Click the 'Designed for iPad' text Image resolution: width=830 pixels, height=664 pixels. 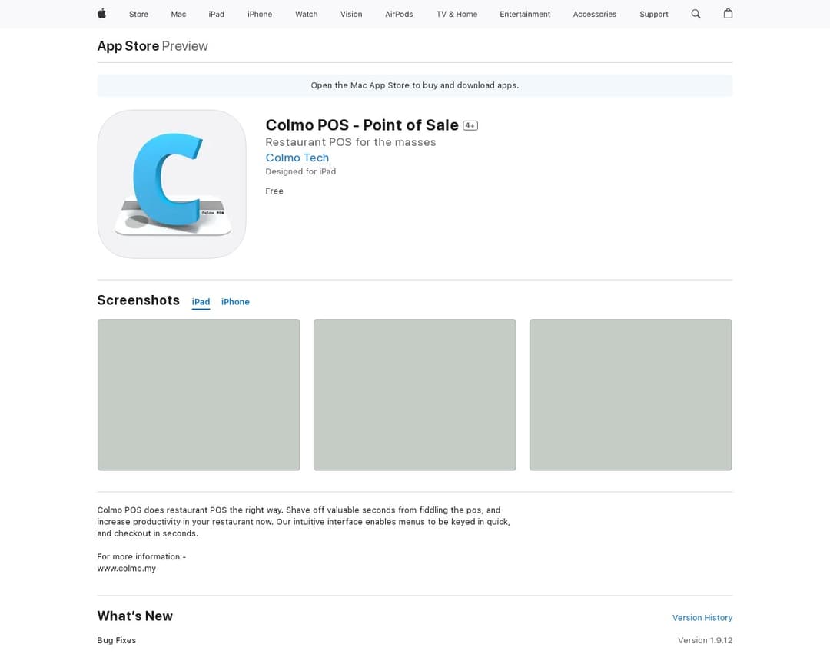tap(300, 171)
